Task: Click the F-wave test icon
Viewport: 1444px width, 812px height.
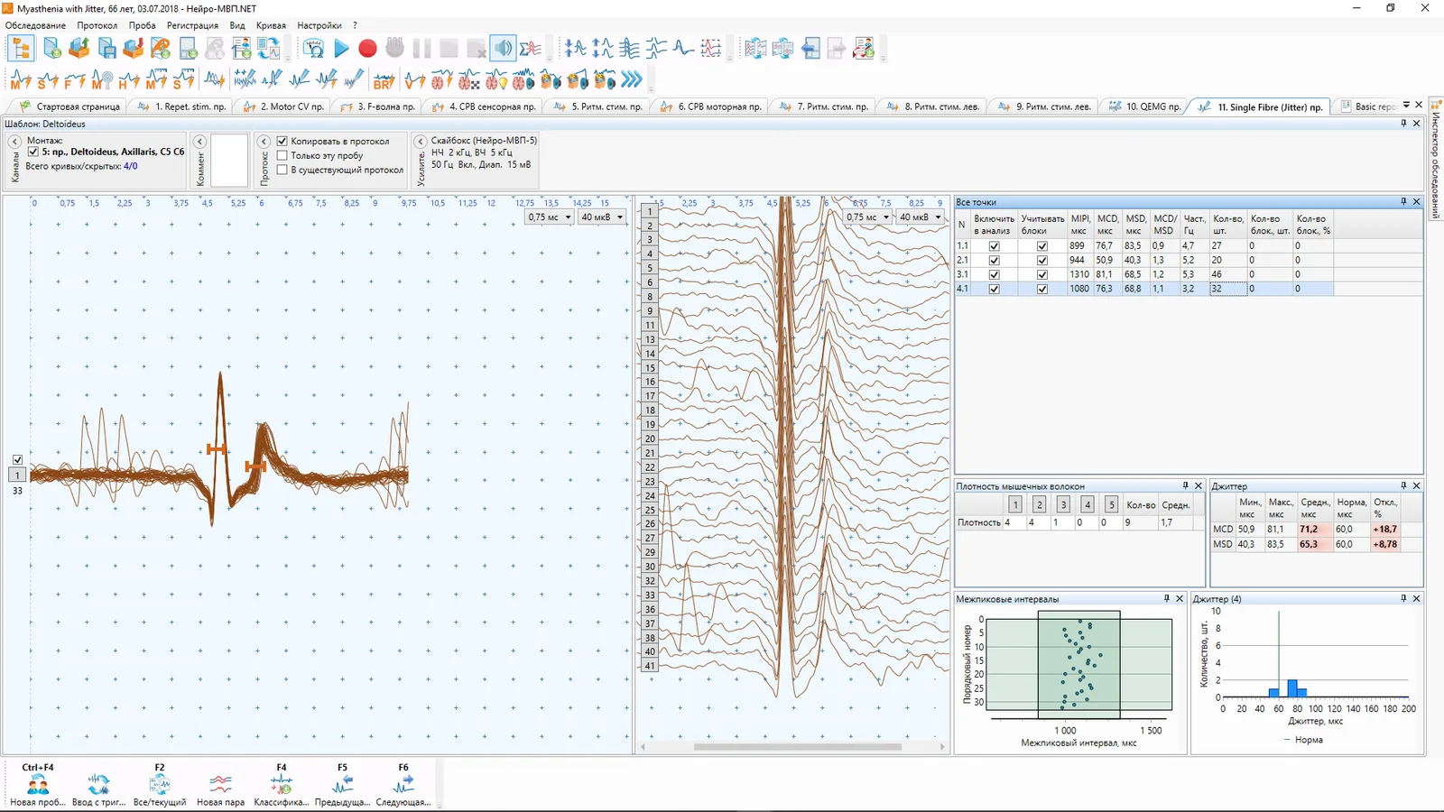Action: click(x=74, y=80)
